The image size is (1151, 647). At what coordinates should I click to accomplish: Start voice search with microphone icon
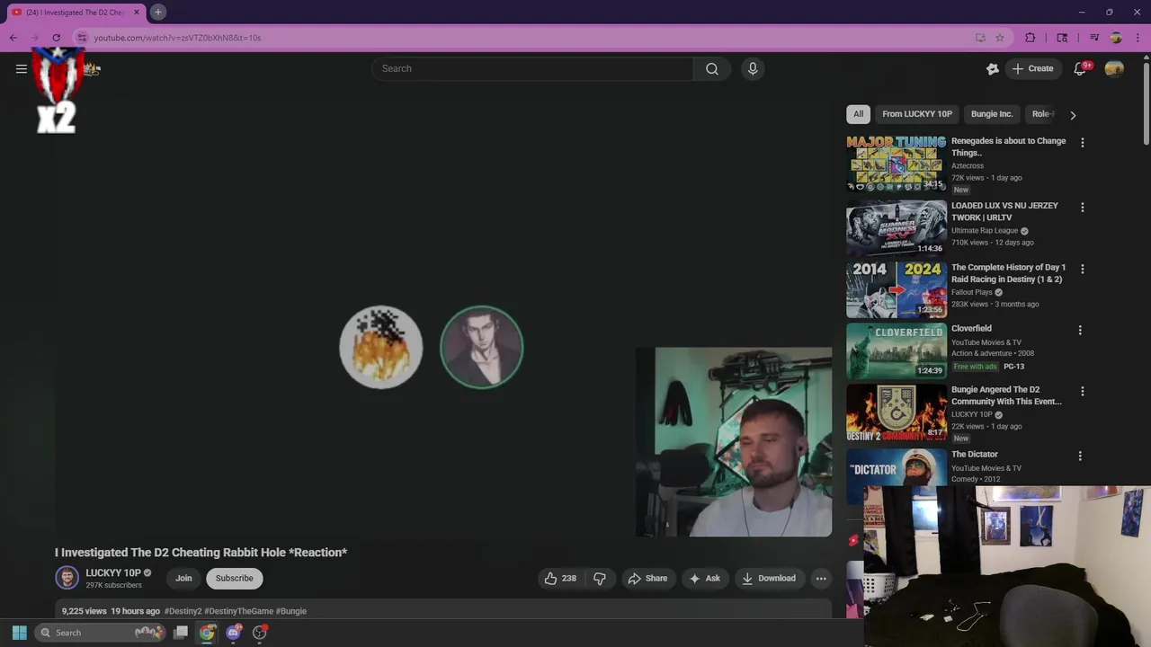(753, 69)
